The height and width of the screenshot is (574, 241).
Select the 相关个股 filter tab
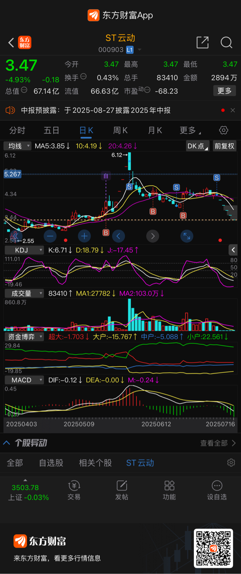95,463
